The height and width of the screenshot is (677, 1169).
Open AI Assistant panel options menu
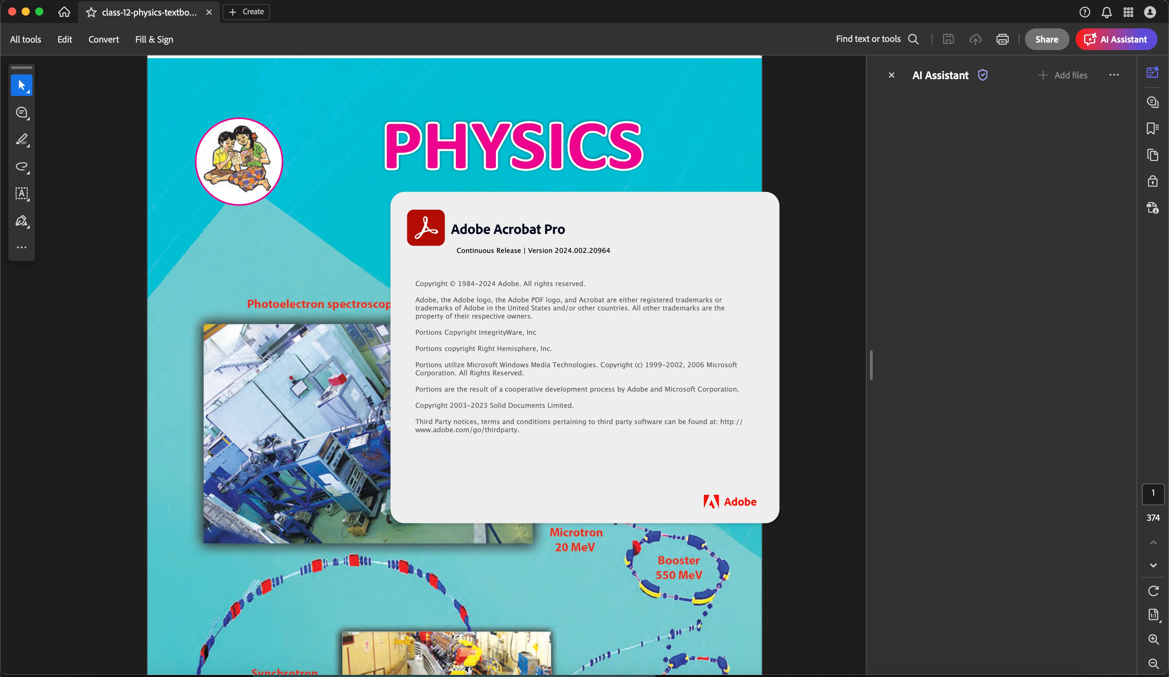click(x=1114, y=75)
